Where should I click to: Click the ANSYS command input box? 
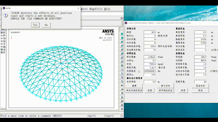pyautogui.click(x=44, y=116)
